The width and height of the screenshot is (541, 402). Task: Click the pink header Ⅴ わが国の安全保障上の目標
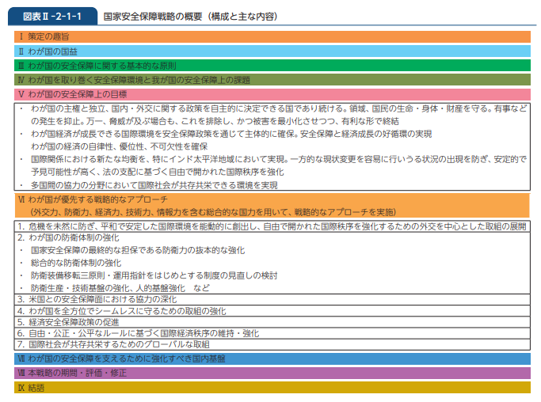click(x=272, y=94)
